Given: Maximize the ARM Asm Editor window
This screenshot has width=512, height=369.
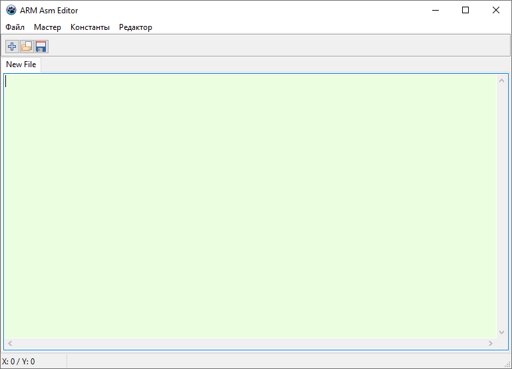Looking at the screenshot, I should 465,10.
